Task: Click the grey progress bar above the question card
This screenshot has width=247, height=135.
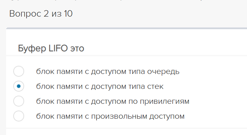Action: (x=126, y=28)
